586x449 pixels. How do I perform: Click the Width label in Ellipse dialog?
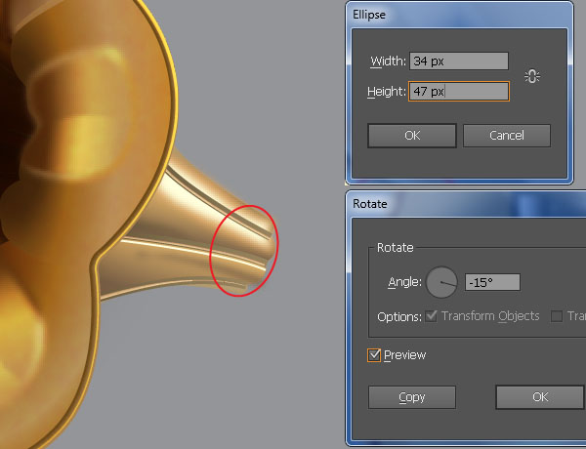388,61
